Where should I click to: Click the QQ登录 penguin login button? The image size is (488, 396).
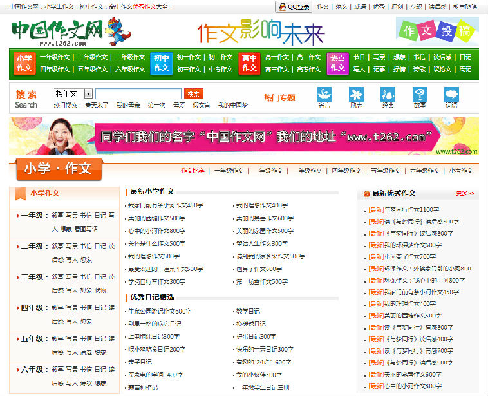[294, 6]
